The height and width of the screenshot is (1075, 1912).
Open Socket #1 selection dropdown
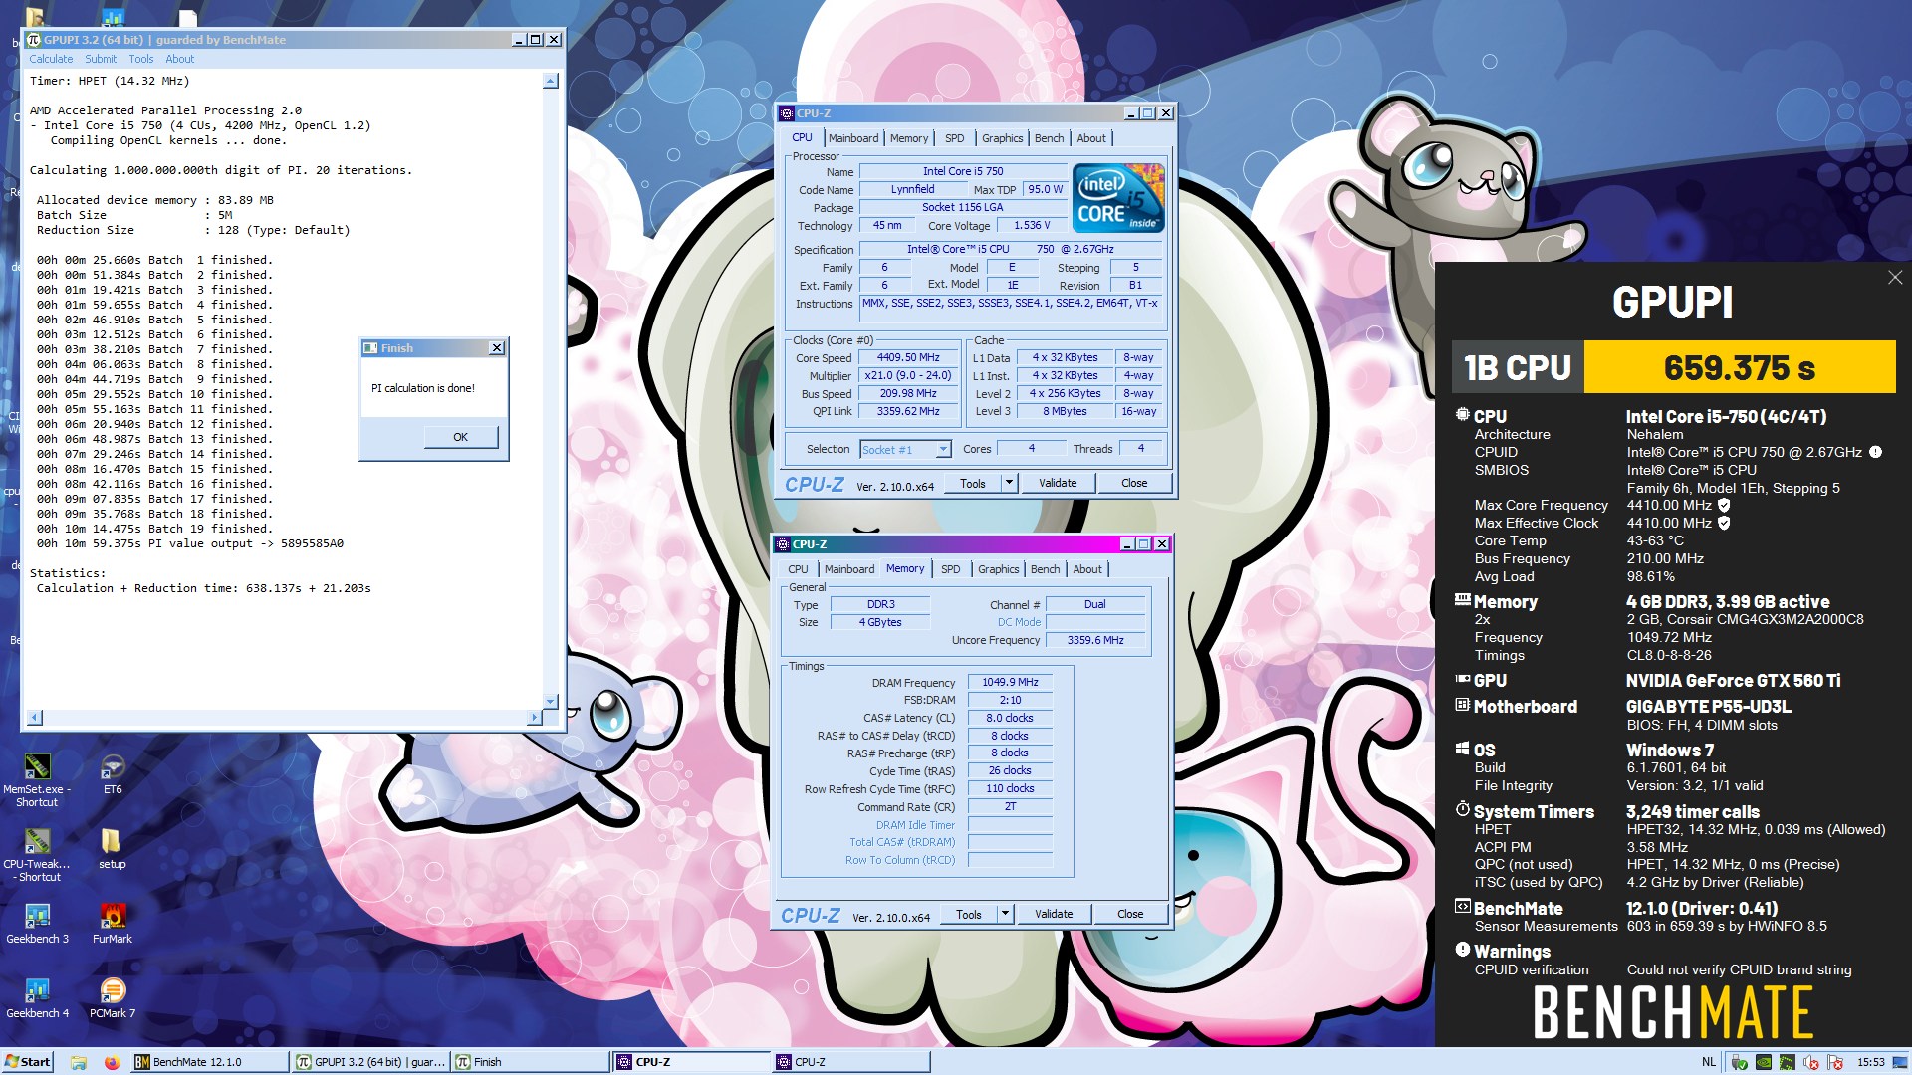tap(905, 450)
